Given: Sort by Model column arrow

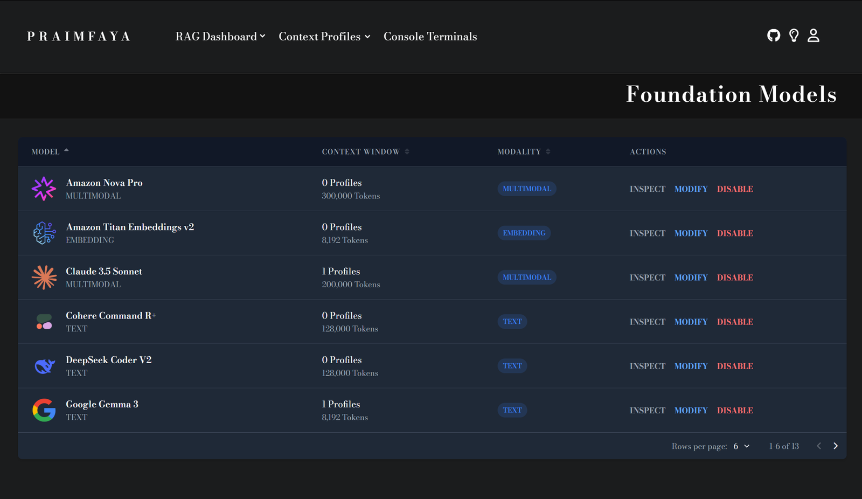Looking at the screenshot, I should [66, 150].
